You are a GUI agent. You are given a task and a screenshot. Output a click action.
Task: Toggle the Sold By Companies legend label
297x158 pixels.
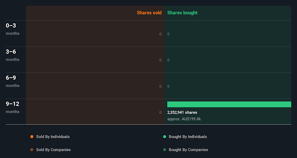coord(53,150)
